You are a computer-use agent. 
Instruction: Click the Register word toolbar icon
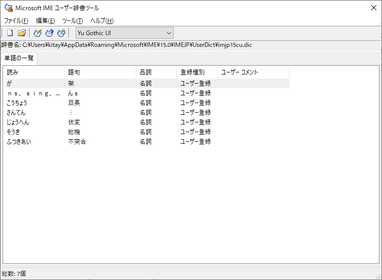[37, 33]
